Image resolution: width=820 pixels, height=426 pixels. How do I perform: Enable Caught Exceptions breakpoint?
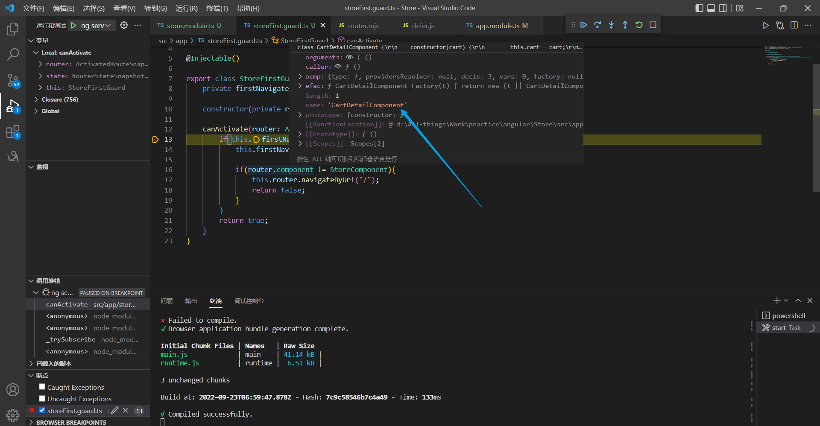pyautogui.click(x=42, y=387)
